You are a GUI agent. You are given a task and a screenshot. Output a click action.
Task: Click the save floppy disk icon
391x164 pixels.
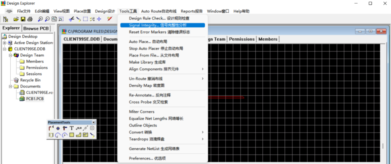pyautogui.click(x=23, y=19)
